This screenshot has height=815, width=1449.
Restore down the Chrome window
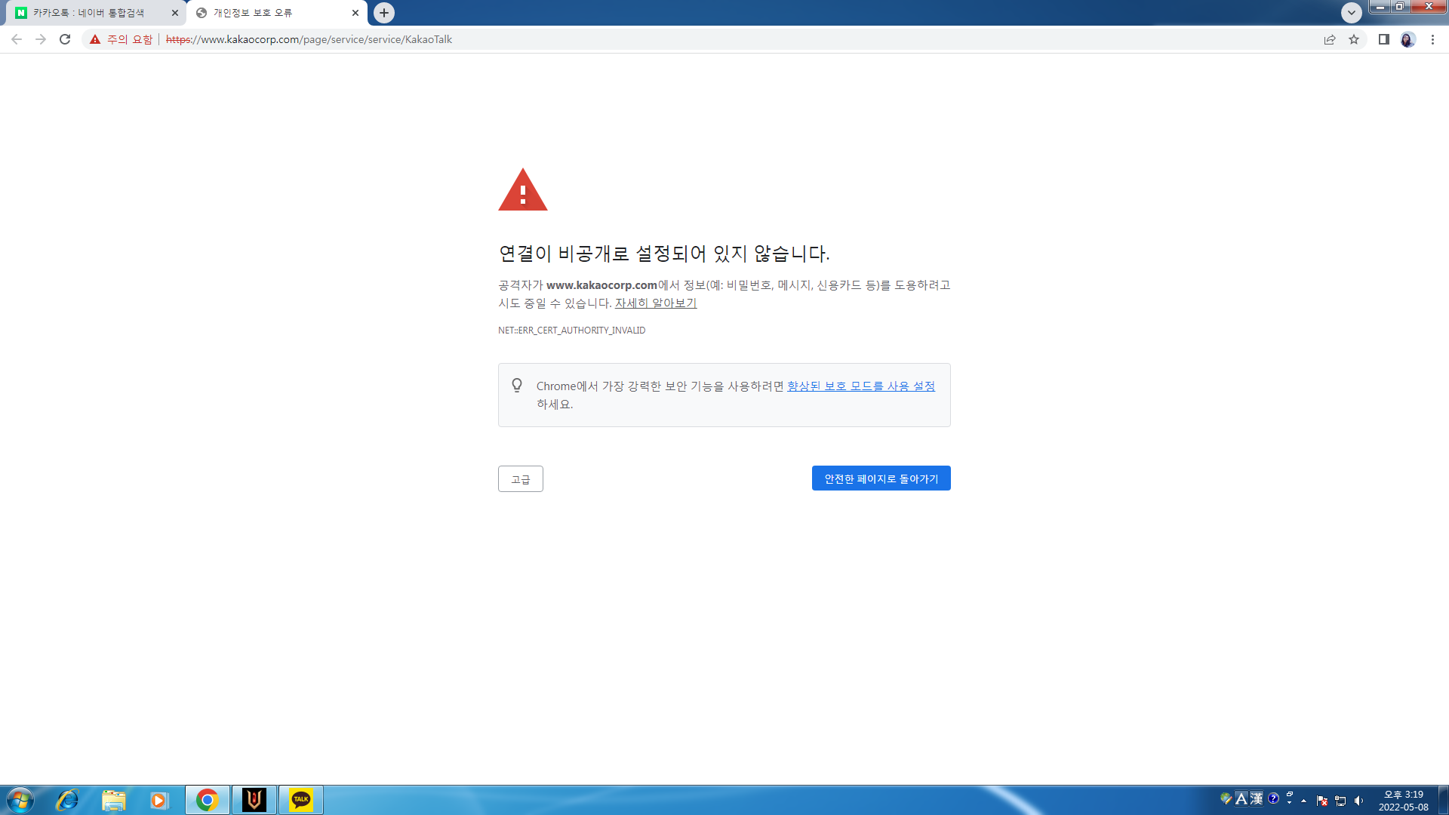[x=1399, y=7]
